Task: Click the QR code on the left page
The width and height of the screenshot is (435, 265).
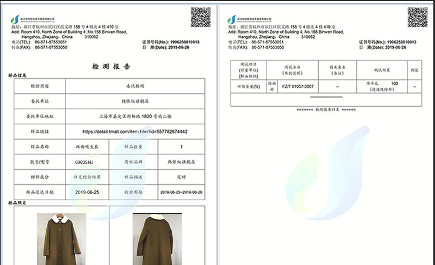Action: (x=201, y=18)
